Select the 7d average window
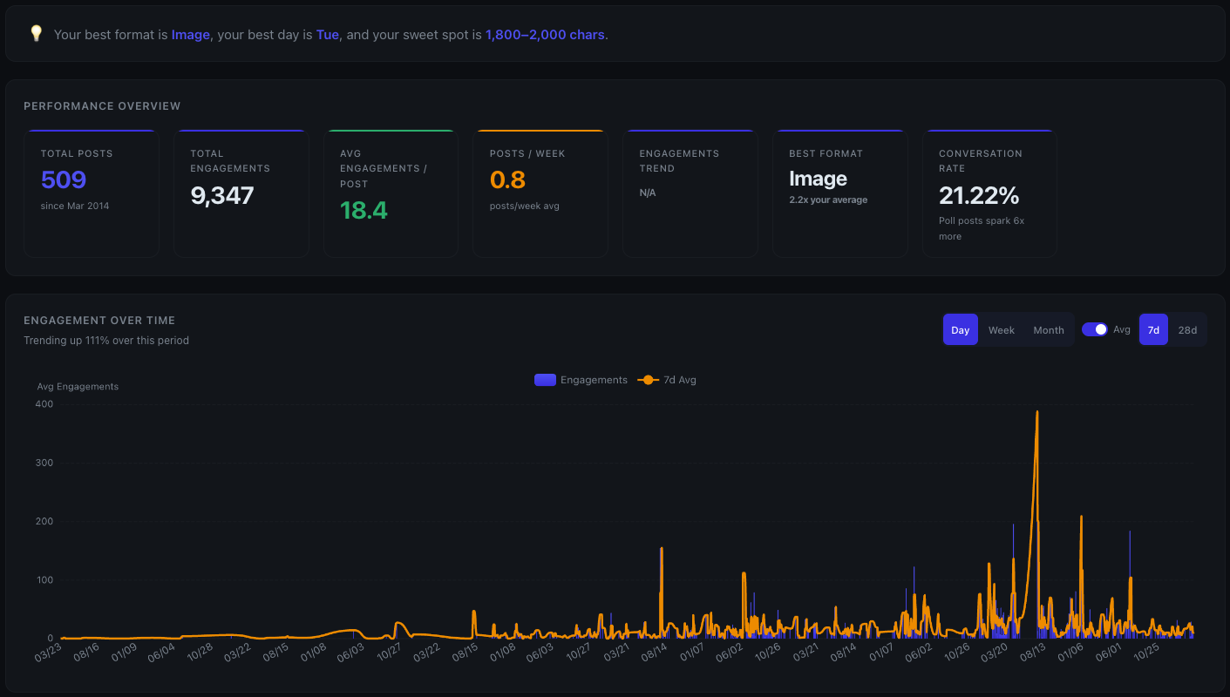Image resolution: width=1230 pixels, height=697 pixels. pyautogui.click(x=1152, y=329)
